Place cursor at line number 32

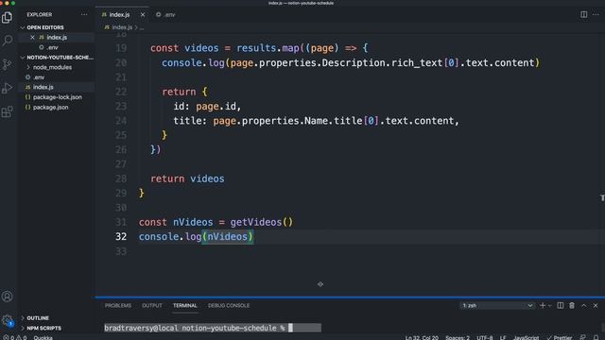121,237
